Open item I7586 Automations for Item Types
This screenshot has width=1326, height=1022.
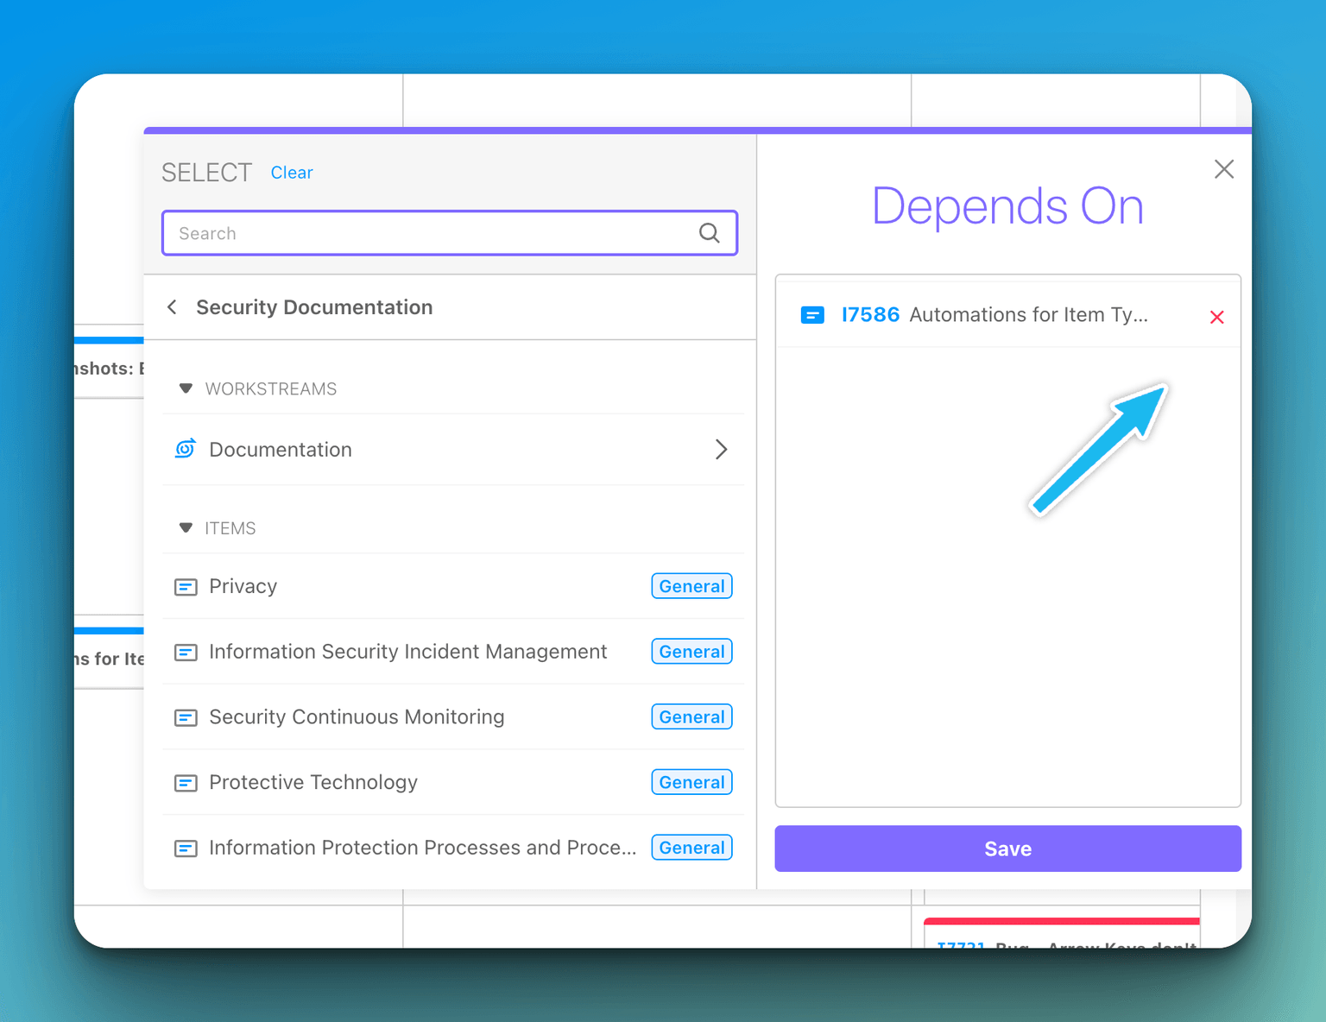993,315
